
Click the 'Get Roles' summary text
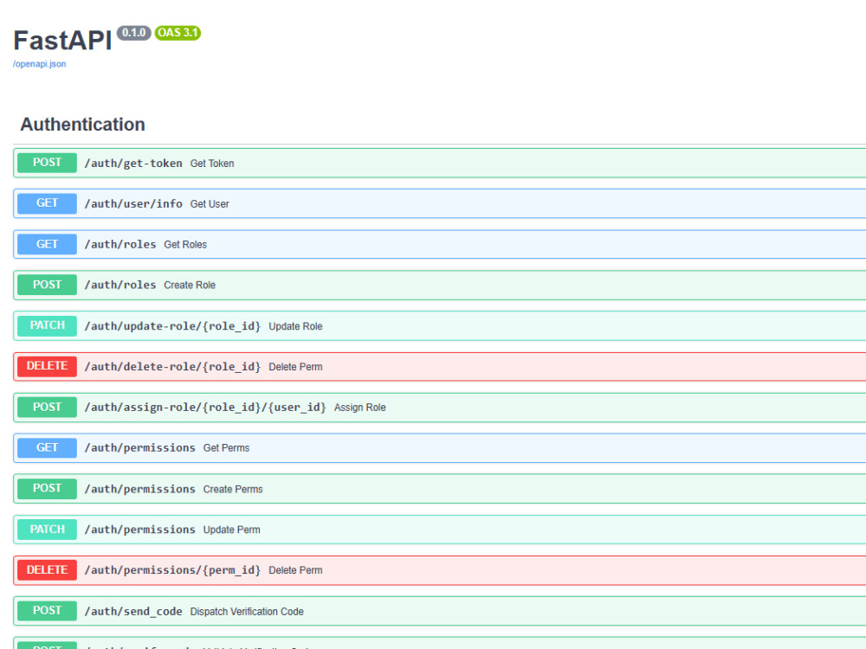pyautogui.click(x=185, y=245)
